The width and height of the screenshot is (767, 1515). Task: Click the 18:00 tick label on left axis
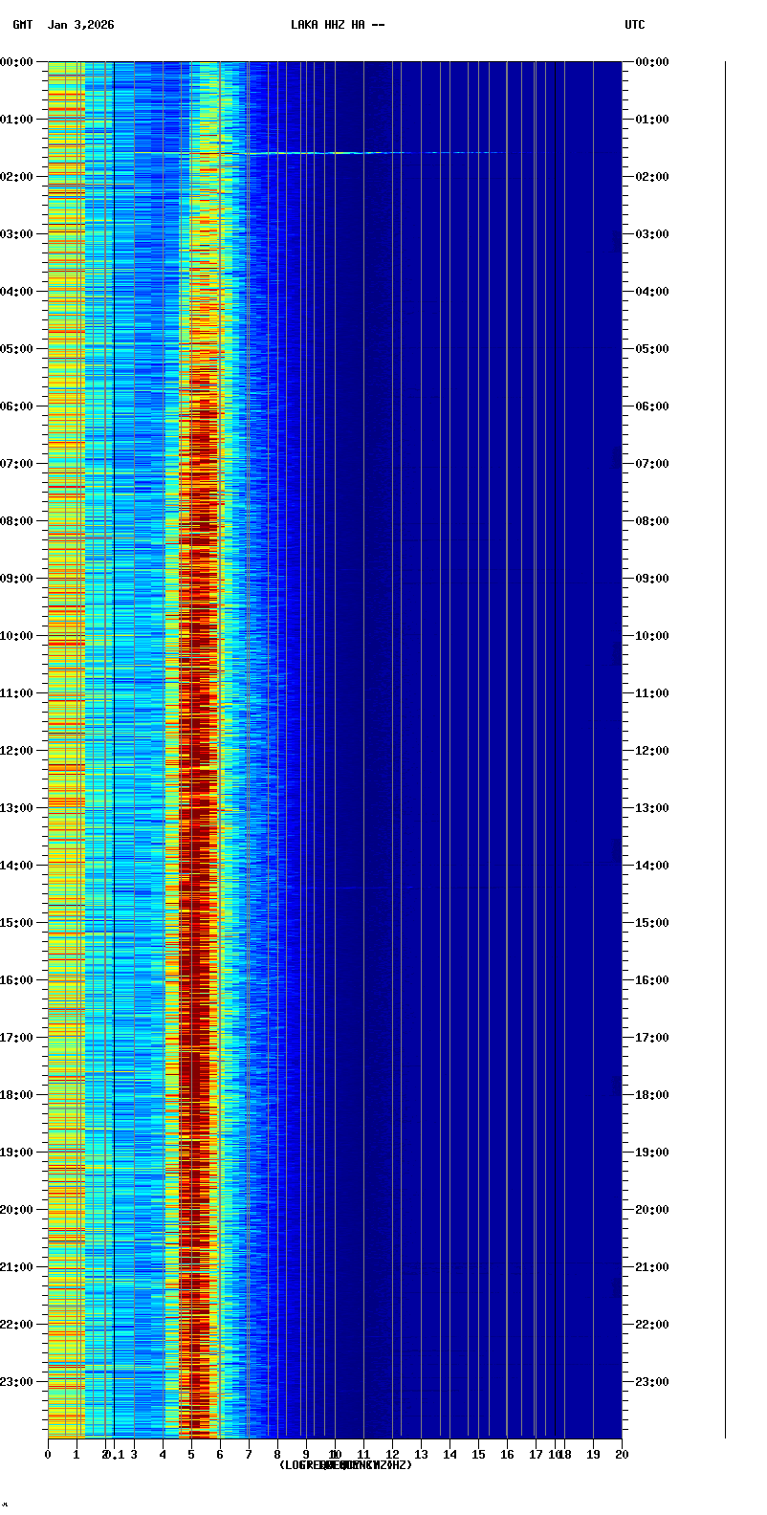click(17, 1095)
